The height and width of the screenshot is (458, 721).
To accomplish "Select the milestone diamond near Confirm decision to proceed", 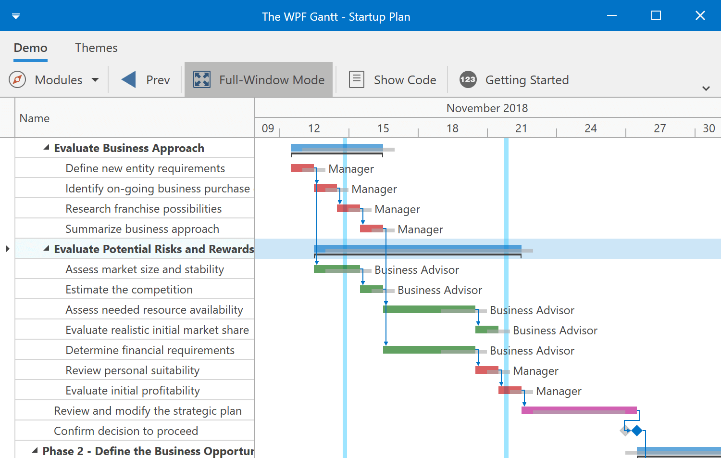I will coord(637,431).
